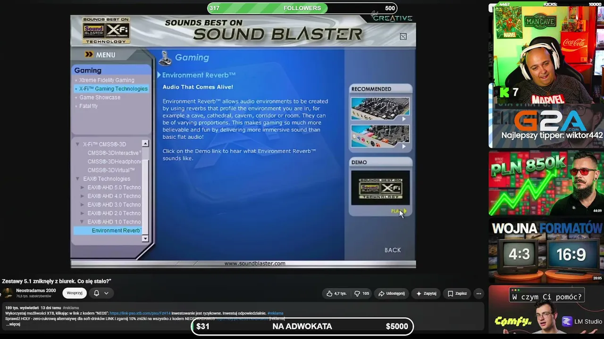Click the Wesprzyj button
The image size is (604, 339).
point(75,293)
